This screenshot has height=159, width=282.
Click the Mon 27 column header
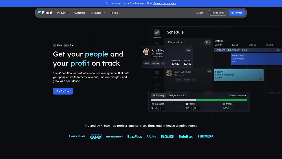pos(218,45)
